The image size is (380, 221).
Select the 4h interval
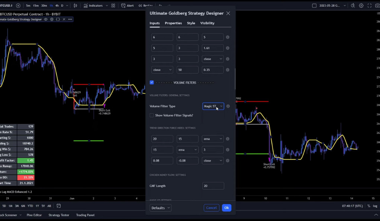[57, 5]
